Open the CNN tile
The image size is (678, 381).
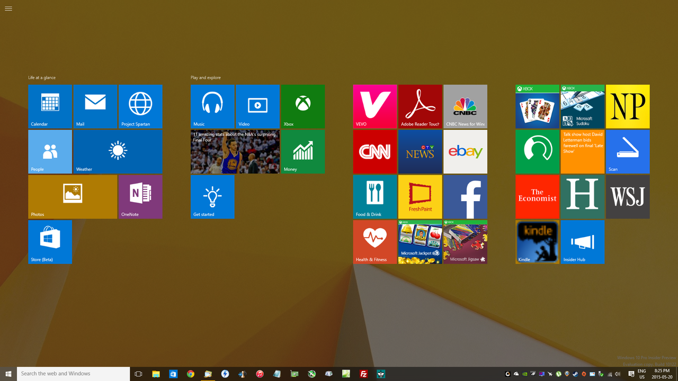[x=375, y=151]
